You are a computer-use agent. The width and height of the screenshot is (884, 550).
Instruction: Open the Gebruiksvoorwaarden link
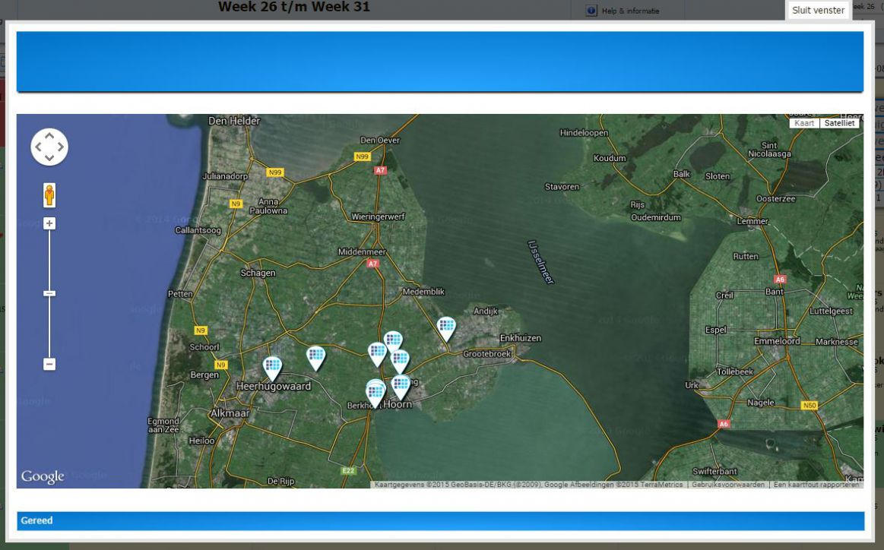point(728,485)
